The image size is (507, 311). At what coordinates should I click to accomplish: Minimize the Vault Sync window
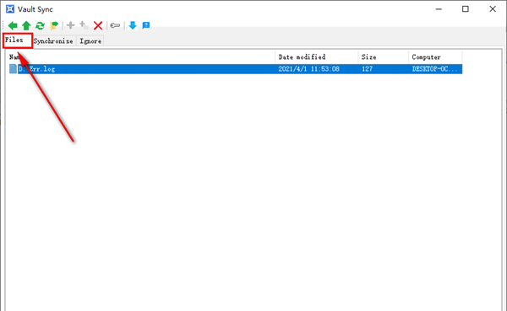439,9
